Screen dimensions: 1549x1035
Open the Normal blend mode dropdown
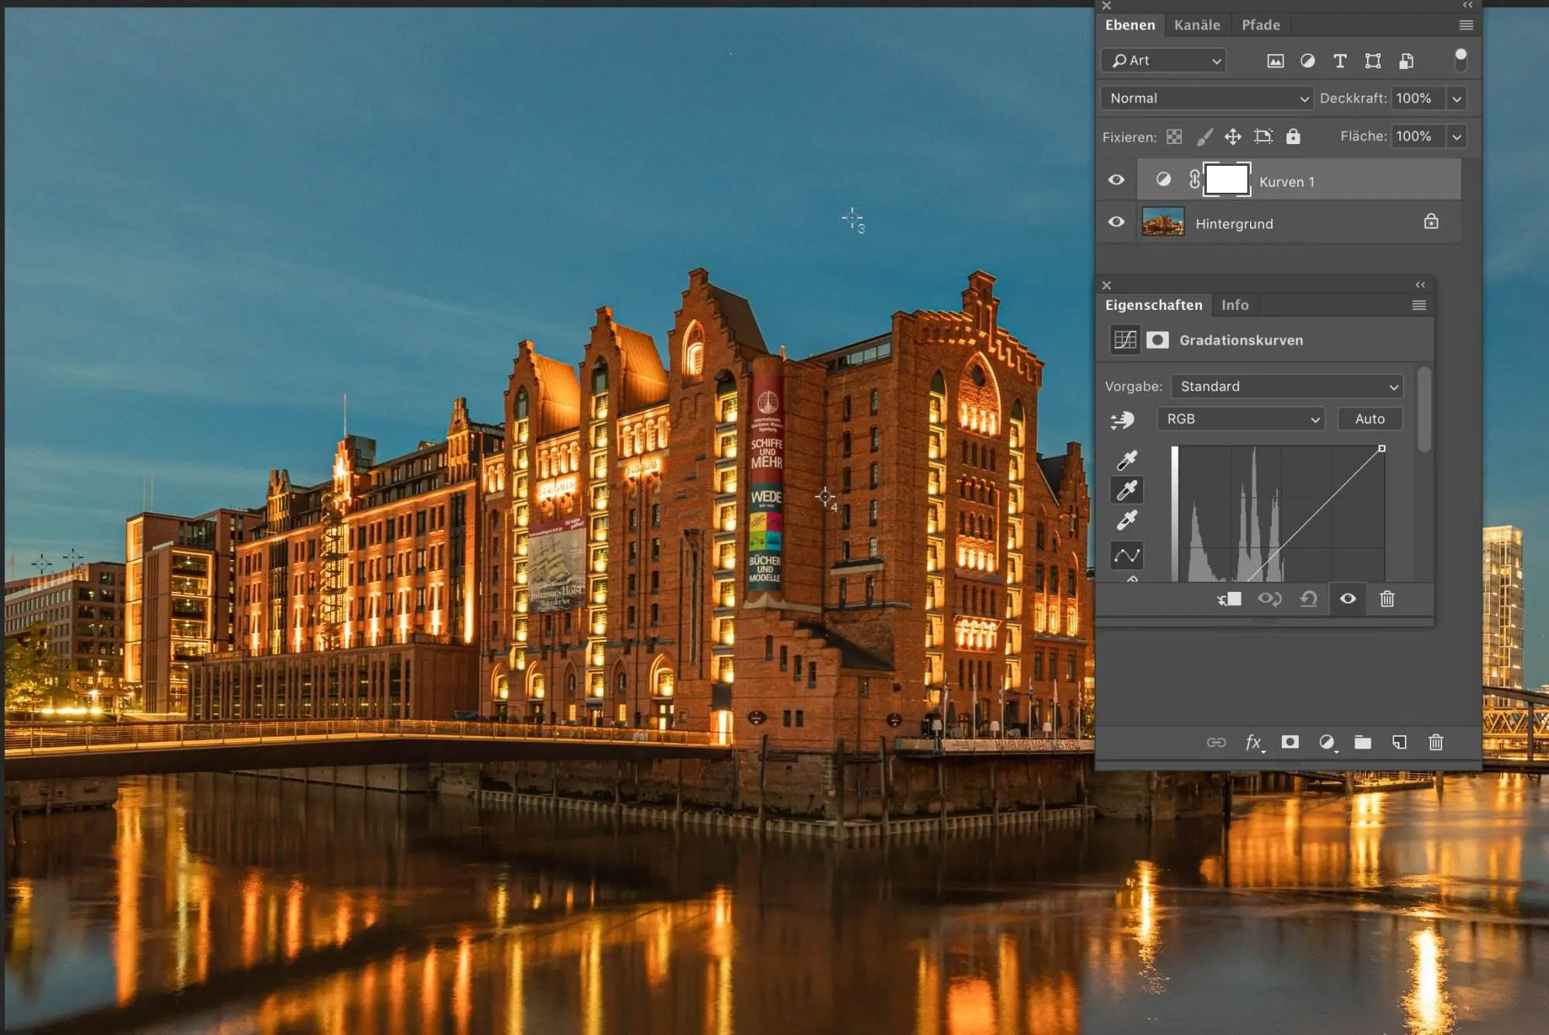1207,98
